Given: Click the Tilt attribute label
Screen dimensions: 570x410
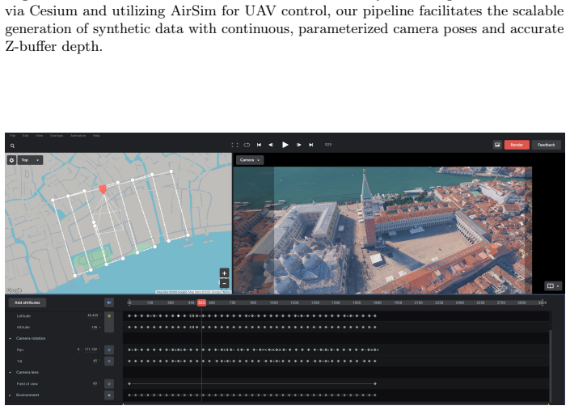Looking at the screenshot, I should pos(19,361).
